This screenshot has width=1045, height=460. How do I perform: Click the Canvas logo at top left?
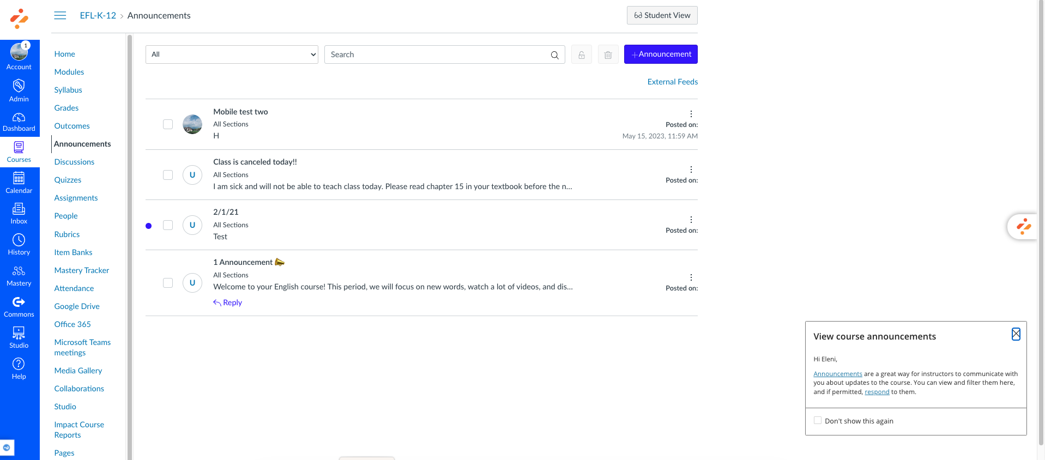coord(20,19)
